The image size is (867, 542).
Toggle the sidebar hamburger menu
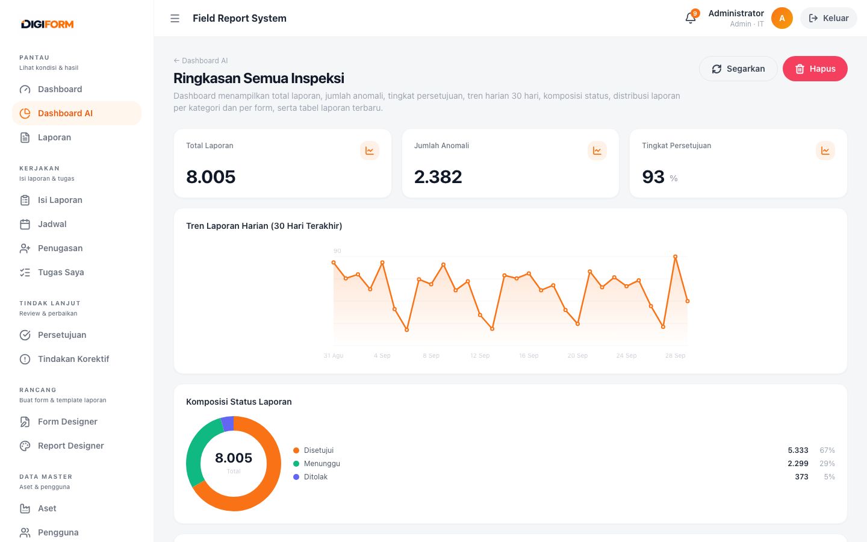[x=175, y=18]
